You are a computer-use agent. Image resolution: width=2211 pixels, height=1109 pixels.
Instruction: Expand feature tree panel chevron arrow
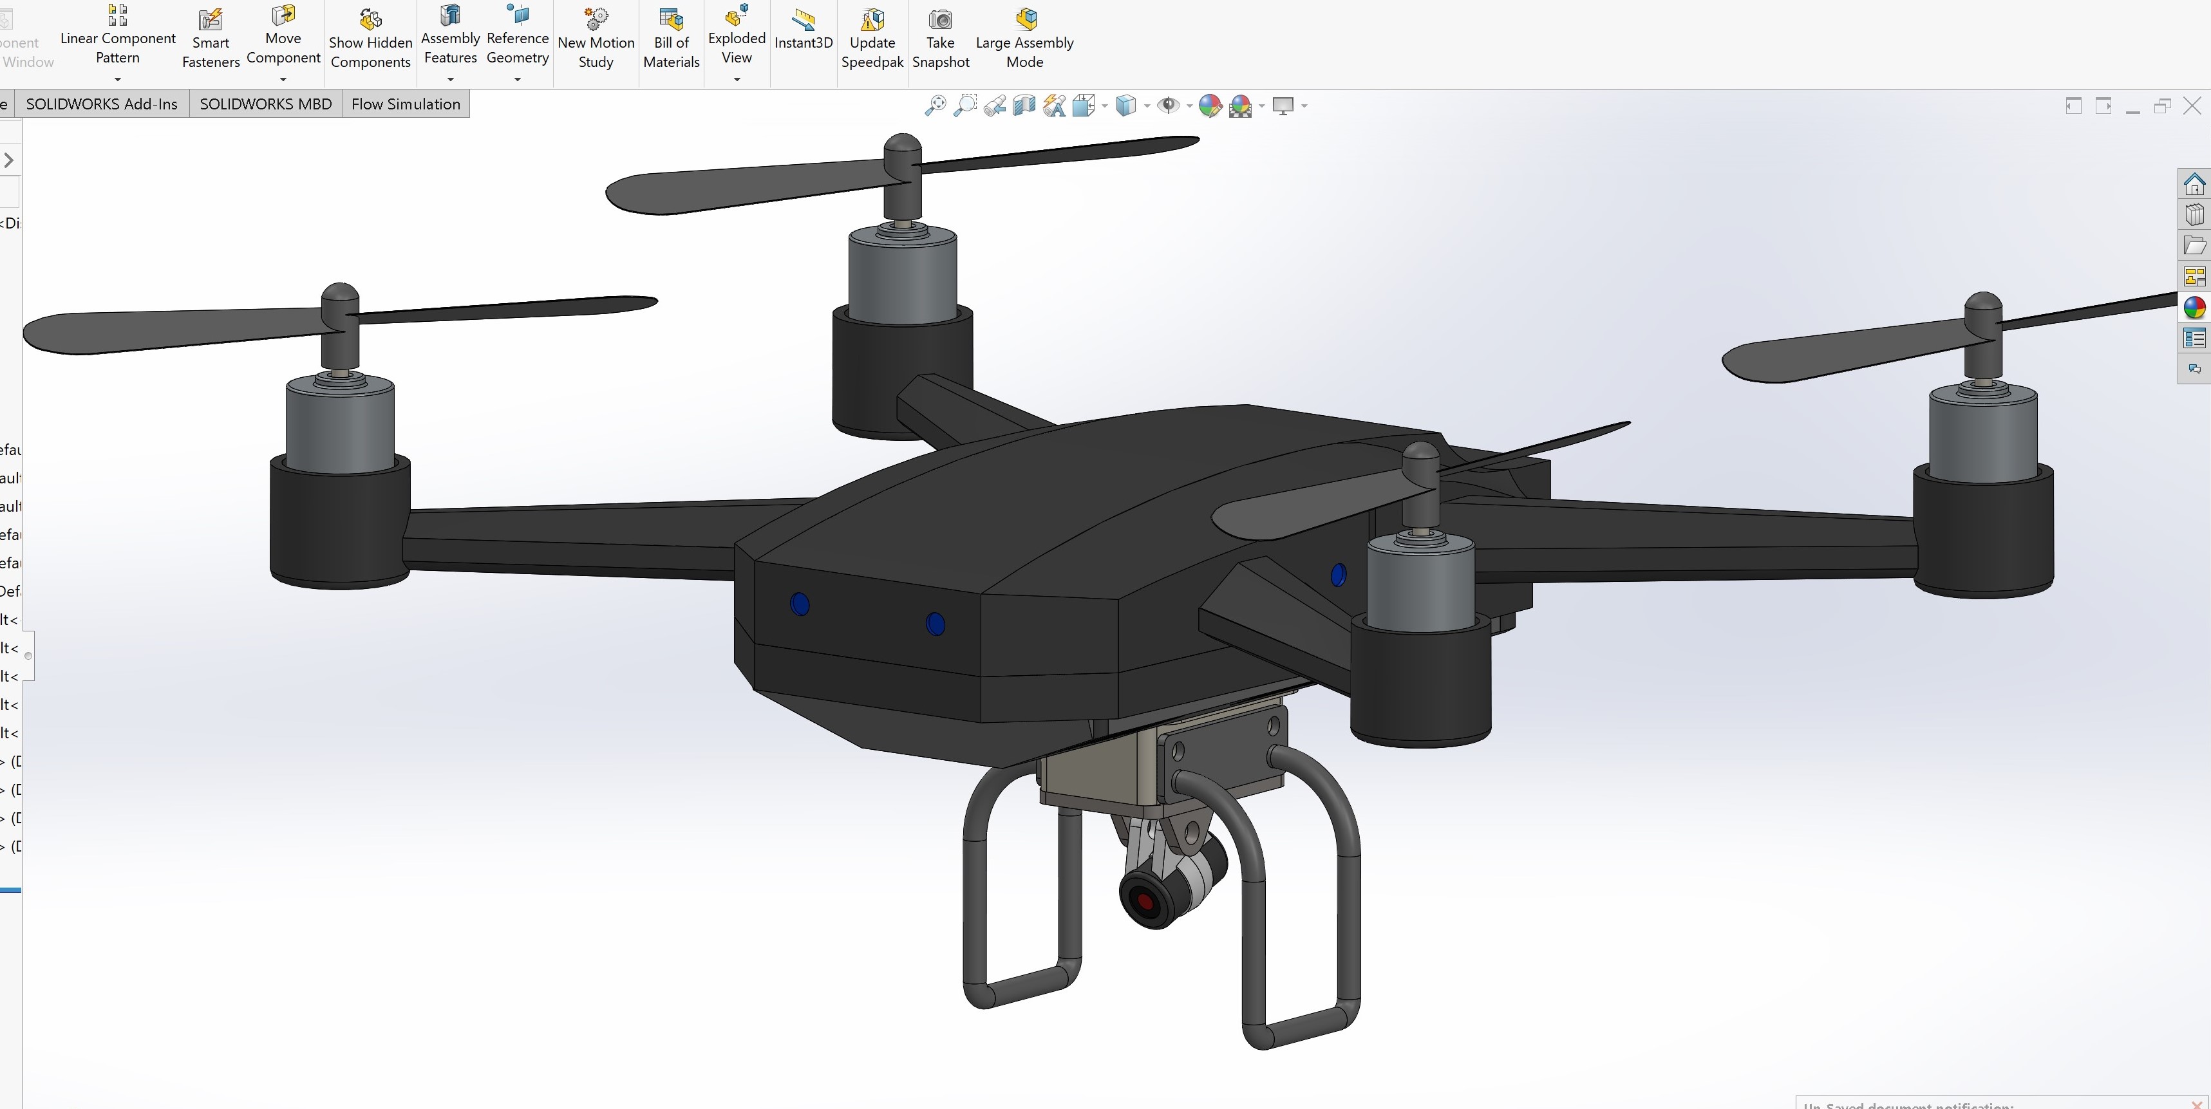10,160
